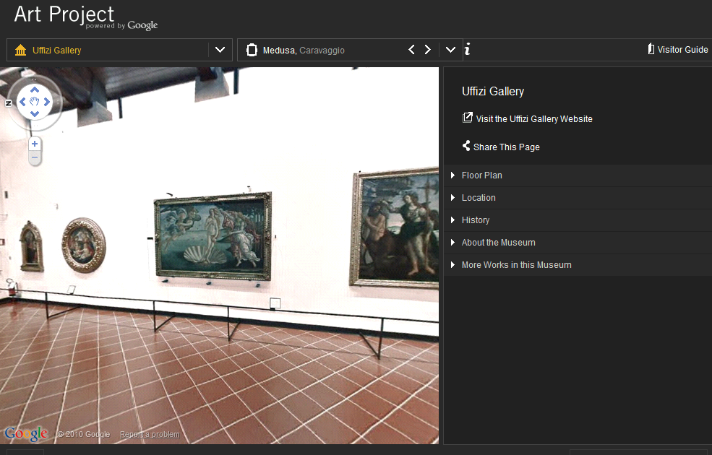
Task: Pan up using the navigation compass arrow
Action: [x=35, y=90]
